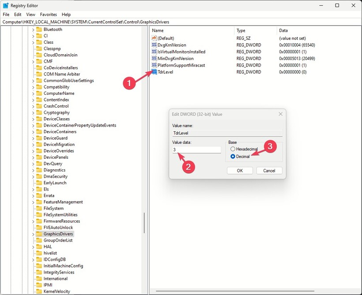Close the Edit DWORD dialog with X

tap(280, 114)
